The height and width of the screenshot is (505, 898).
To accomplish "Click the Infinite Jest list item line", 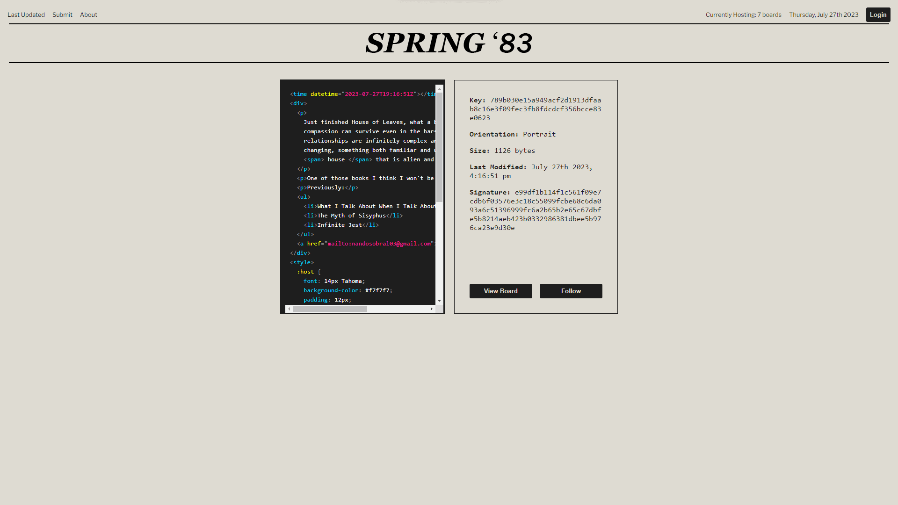I will pos(340,225).
